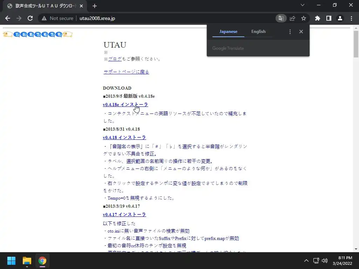Click the Tempo=0を無視 changelog line
This screenshot has width=359, height=269.
coord(139,198)
